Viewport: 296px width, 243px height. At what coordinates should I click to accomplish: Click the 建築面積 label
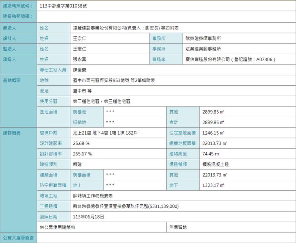(x=49, y=175)
